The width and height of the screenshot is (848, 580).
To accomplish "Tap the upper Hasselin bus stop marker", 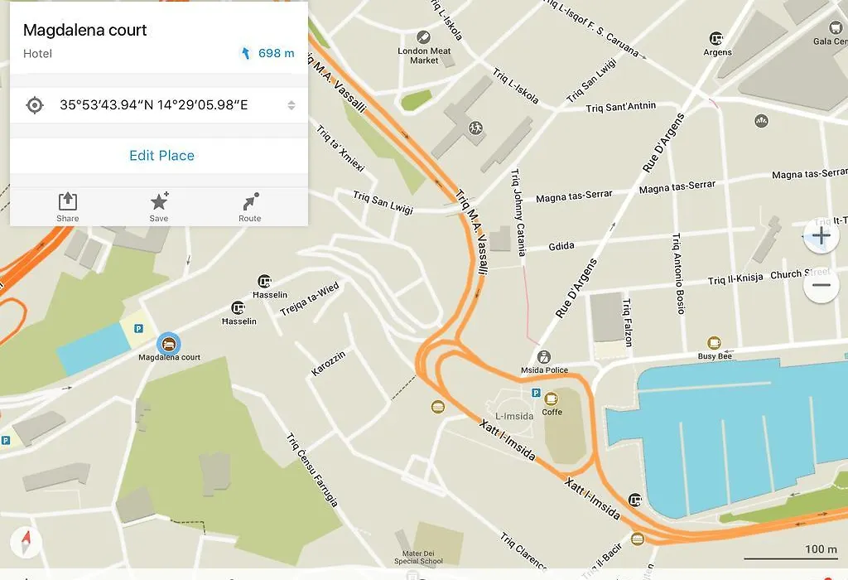I will click(x=264, y=282).
